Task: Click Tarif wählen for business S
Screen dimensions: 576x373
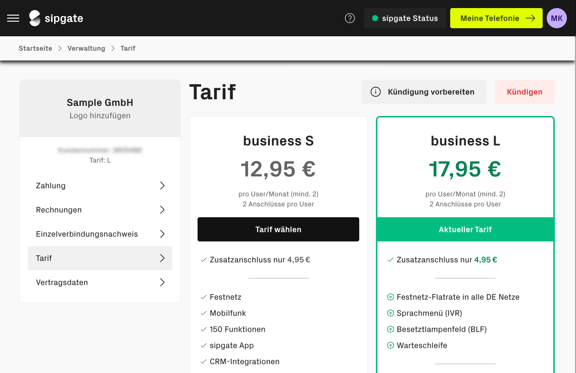Action: click(278, 229)
